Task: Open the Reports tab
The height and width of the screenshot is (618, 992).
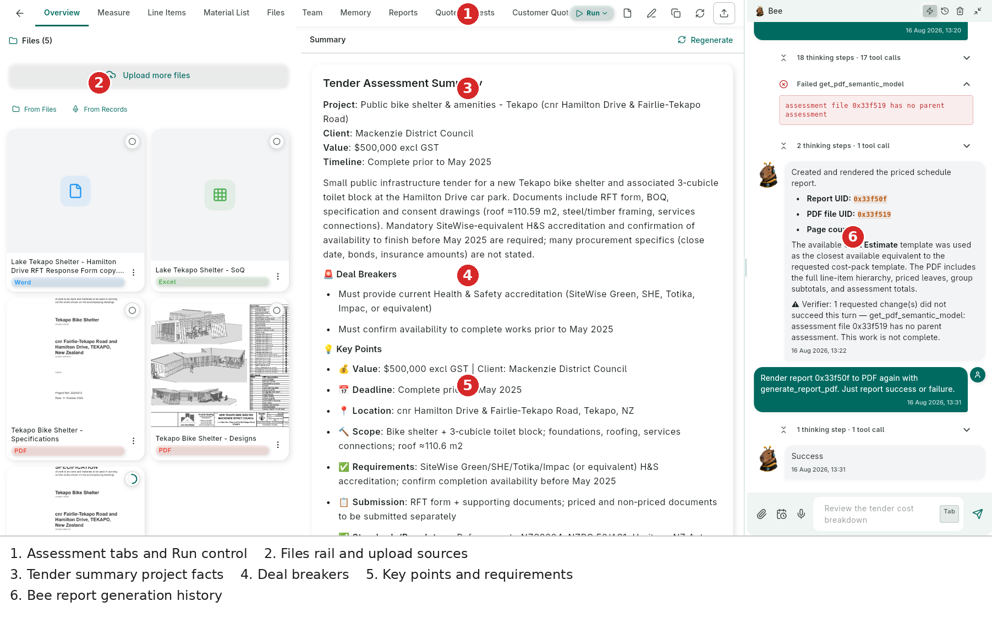Action: click(403, 13)
